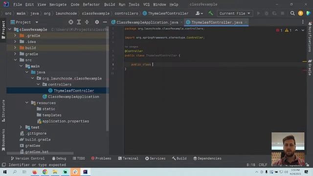Open Version Control tool window
The width and height of the screenshot is (313, 176).
pos(28,158)
